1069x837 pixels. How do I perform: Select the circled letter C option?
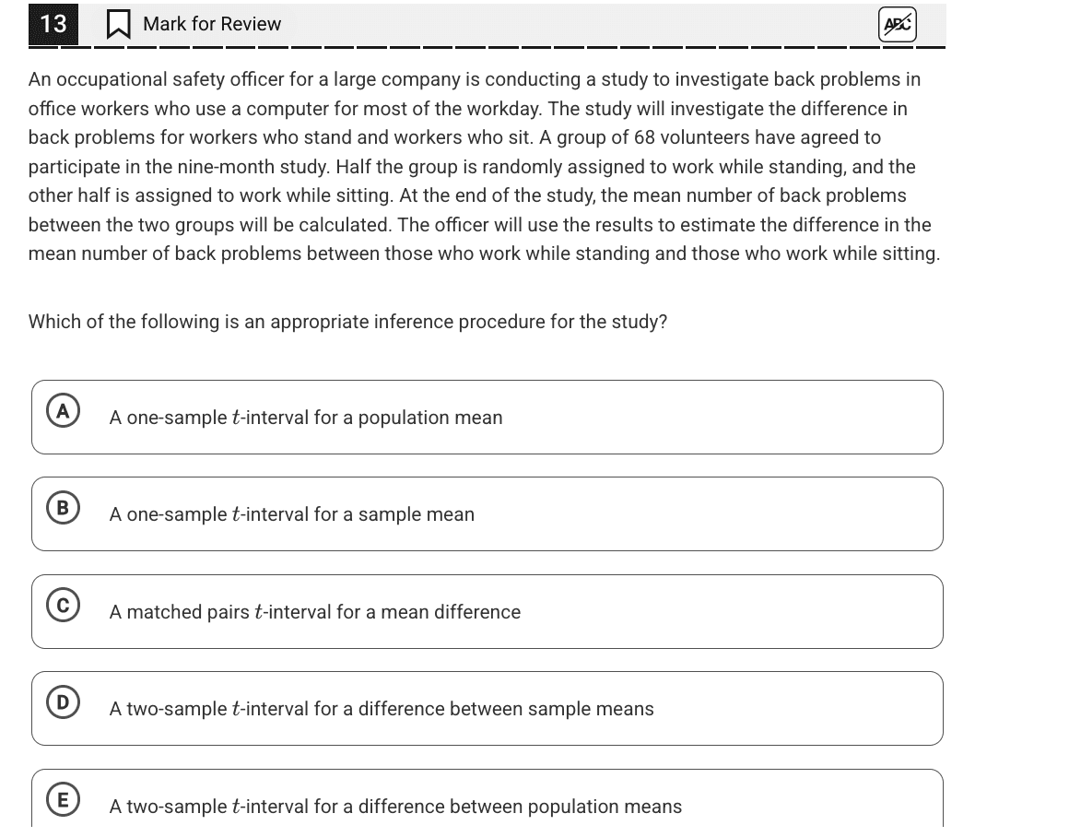(64, 605)
